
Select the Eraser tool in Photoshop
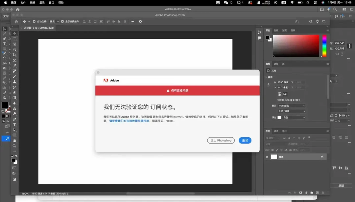[x=14, y=93]
